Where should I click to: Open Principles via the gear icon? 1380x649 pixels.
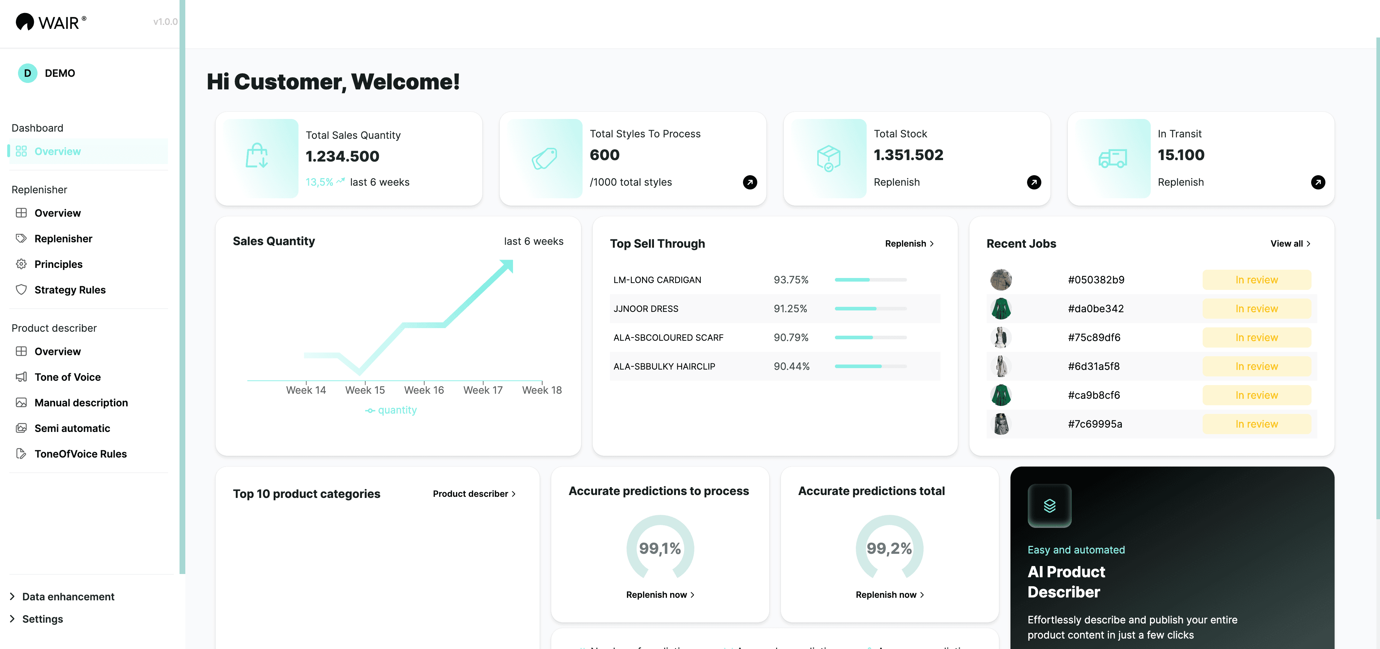[21, 264]
